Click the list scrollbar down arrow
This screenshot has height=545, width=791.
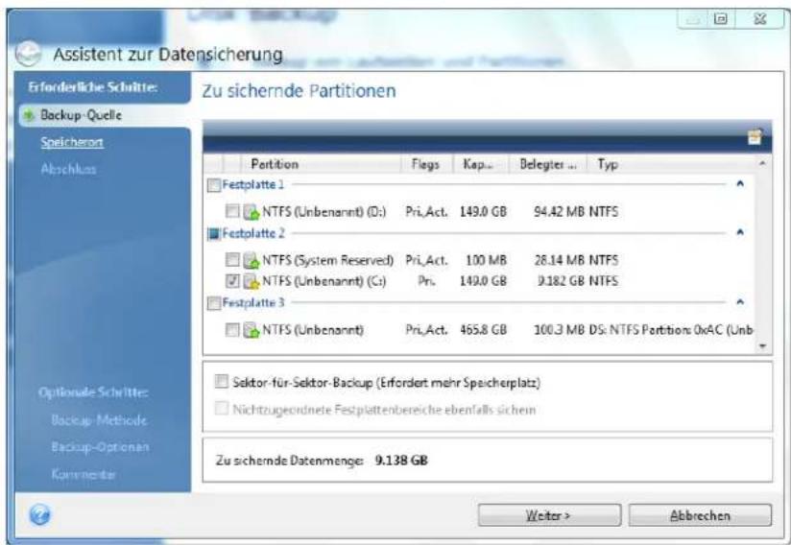pos(762,345)
